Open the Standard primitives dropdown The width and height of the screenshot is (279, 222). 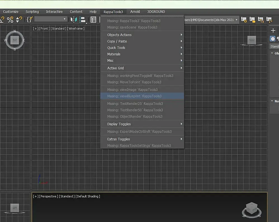pyautogui.click(x=274, y=46)
